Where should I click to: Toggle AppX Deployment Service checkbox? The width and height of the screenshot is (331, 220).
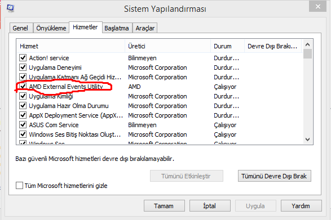pyautogui.click(x=23, y=115)
